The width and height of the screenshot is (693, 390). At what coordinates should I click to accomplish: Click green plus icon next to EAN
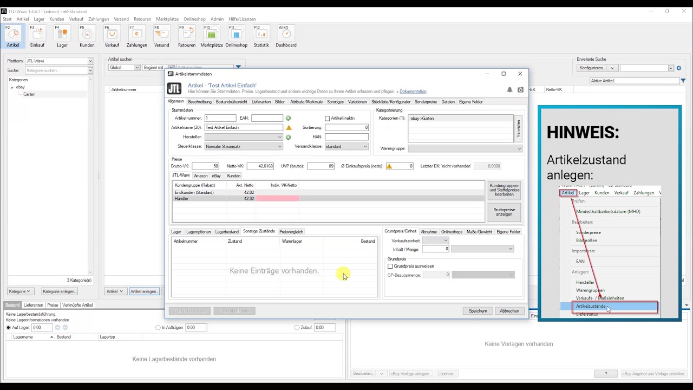(x=288, y=118)
